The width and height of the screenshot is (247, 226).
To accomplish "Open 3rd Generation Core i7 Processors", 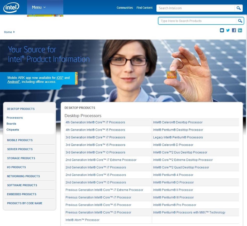I will coord(95,137).
